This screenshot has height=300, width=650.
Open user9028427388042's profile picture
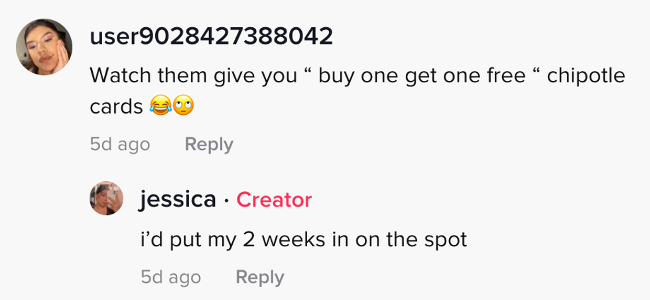[44, 46]
